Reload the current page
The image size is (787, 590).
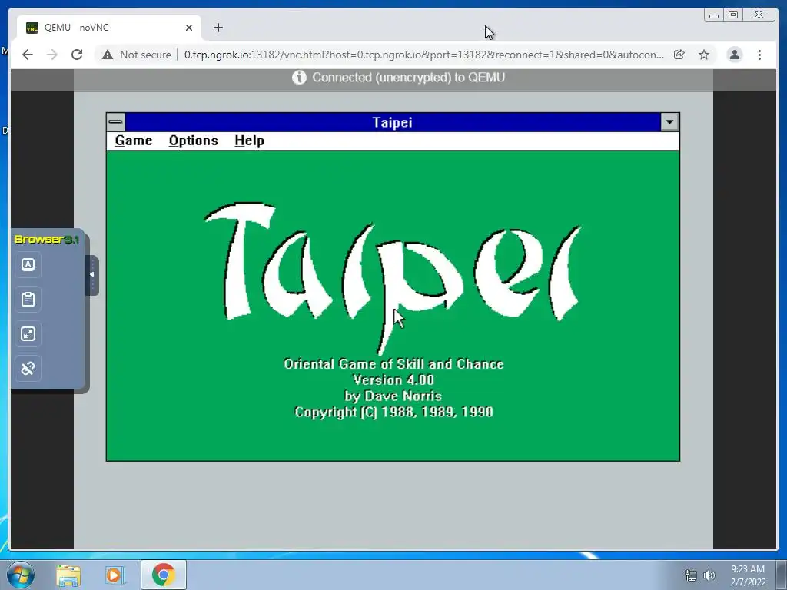click(x=77, y=55)
